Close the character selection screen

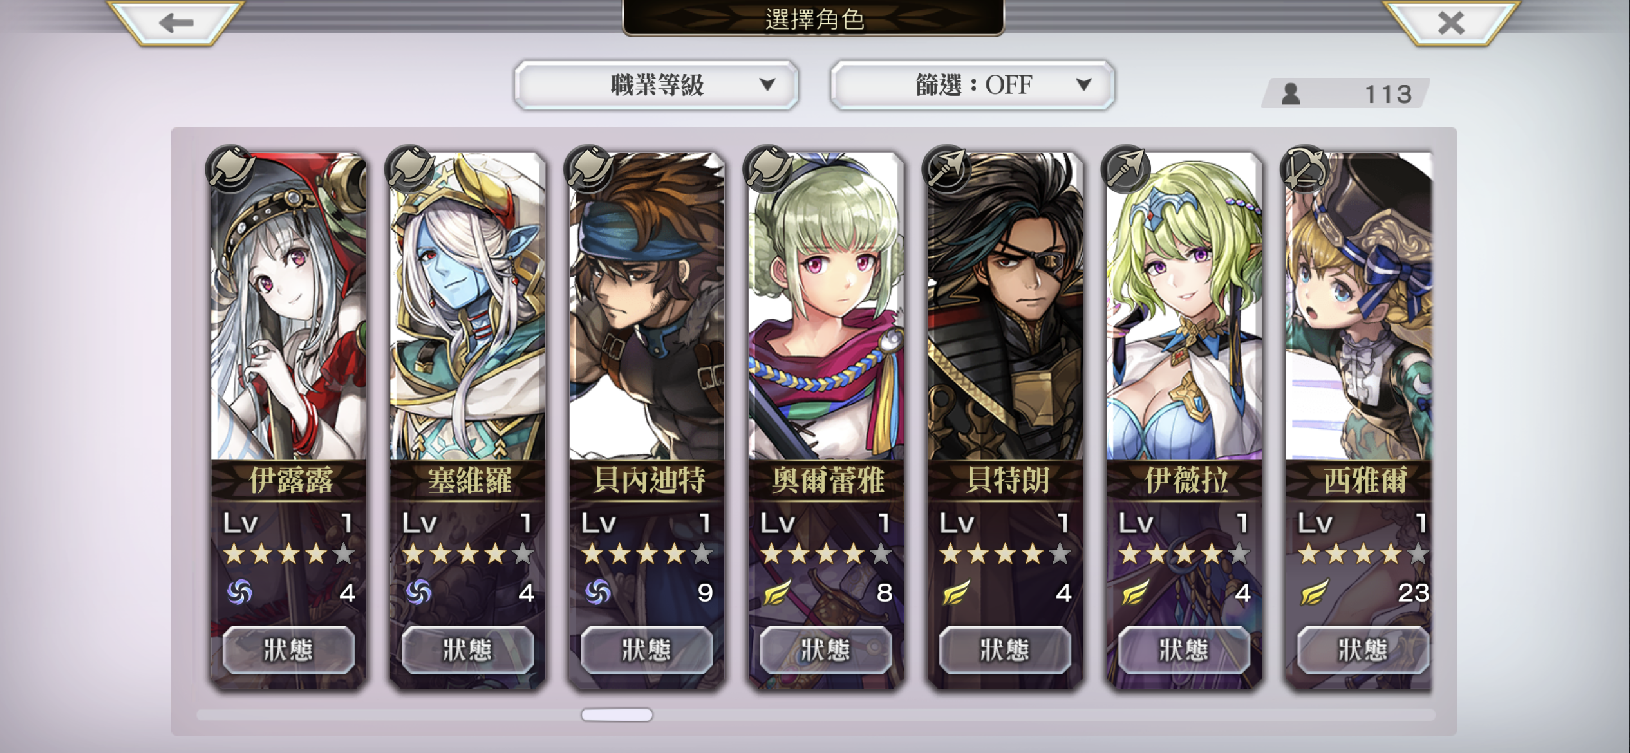[x=1451, y=23]
